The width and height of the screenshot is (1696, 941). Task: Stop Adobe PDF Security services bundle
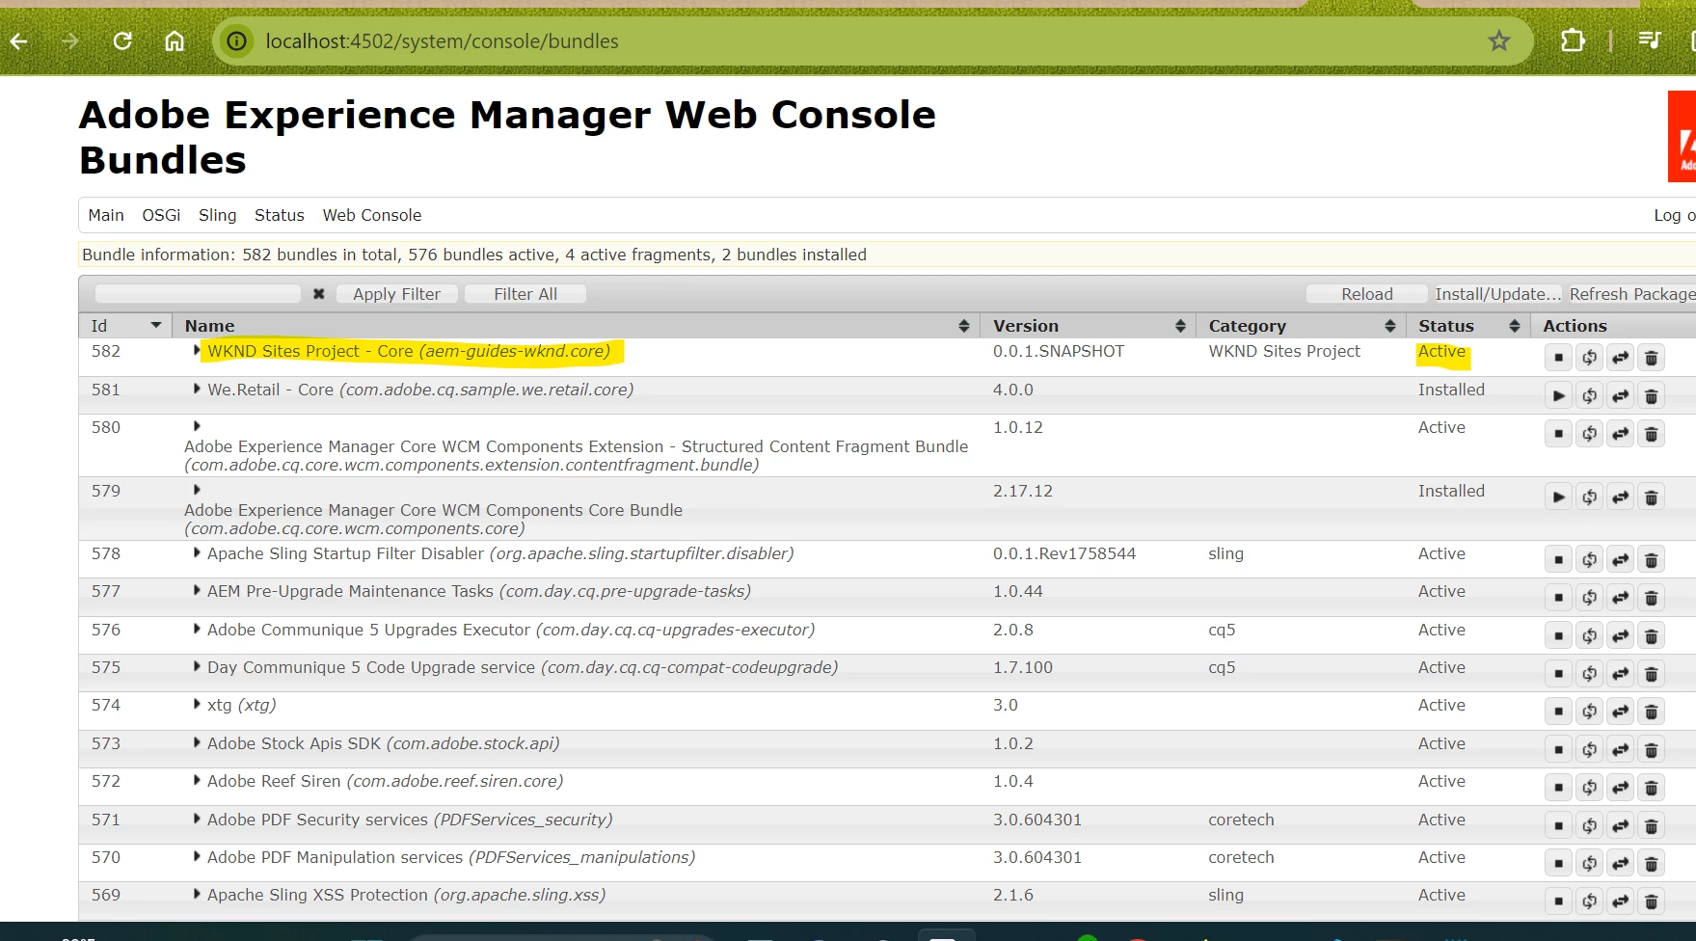1558,825
